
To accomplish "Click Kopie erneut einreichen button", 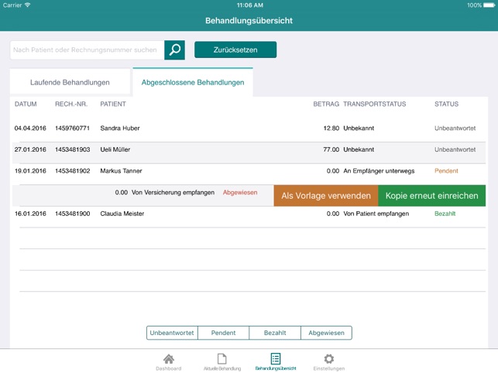I will click(431, 196).
